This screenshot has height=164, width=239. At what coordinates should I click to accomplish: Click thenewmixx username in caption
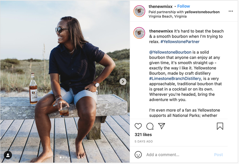click(161, 31)
